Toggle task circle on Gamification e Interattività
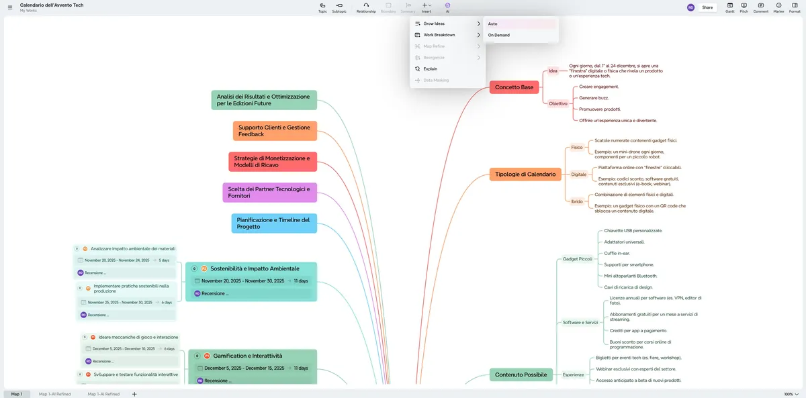Image resolution: width=806 pixels, height=398 pixels. pyautogui.click(x=197, y=356)
